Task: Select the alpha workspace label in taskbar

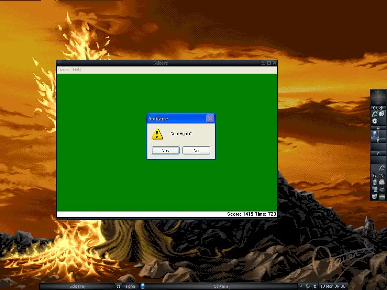Action: 130,286
